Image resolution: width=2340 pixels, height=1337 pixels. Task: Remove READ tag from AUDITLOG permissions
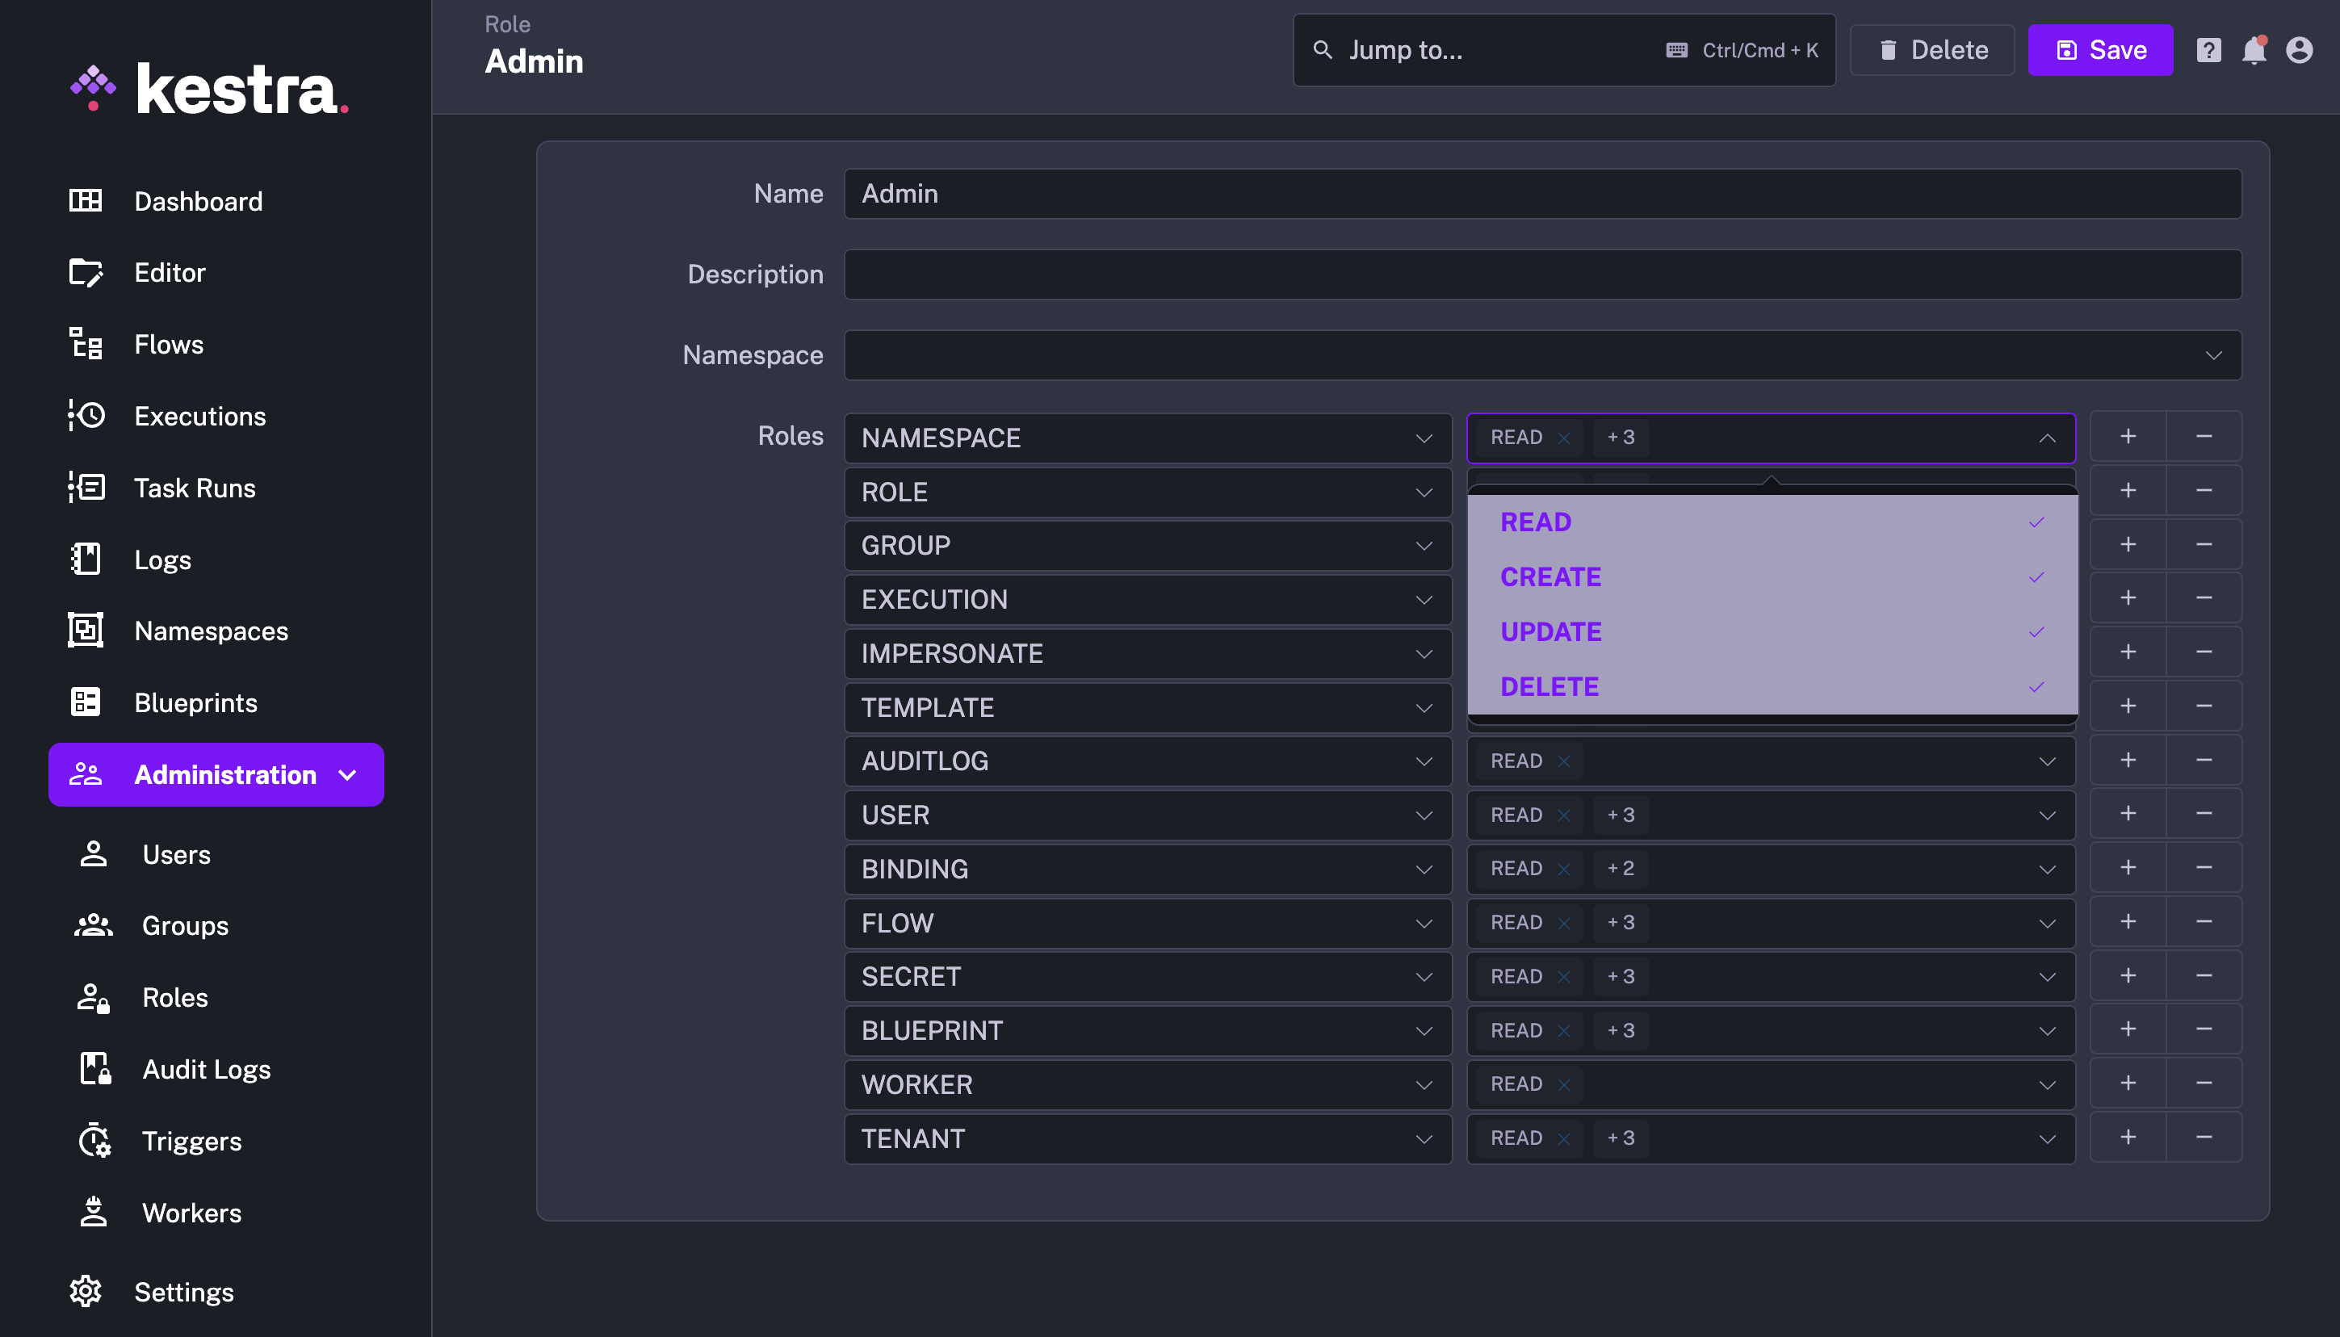point(1564,761)
